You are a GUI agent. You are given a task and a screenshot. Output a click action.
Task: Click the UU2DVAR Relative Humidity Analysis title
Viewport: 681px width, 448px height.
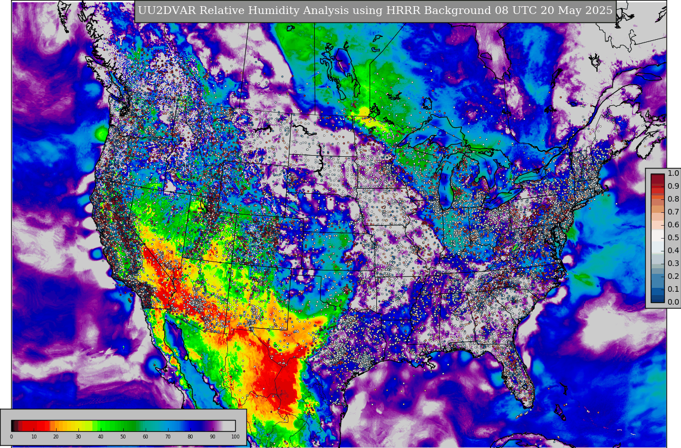375,11
